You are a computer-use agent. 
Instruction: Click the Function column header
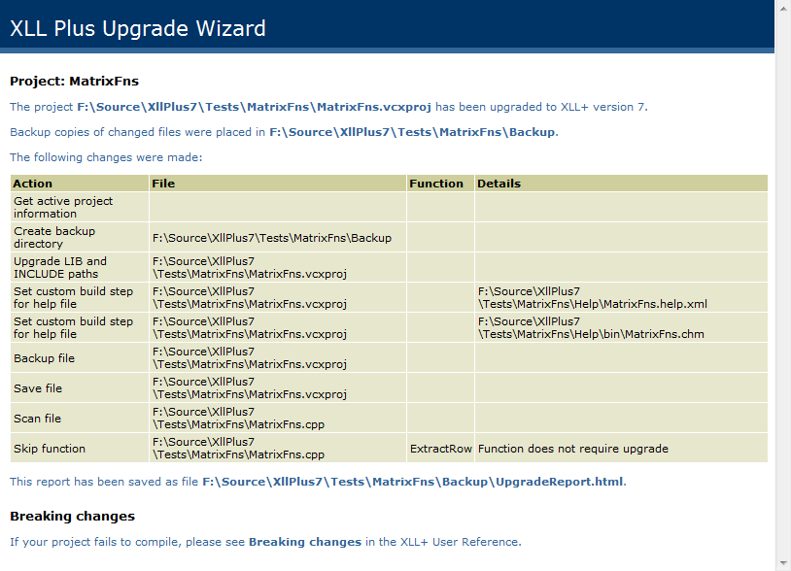coord(436,184)
